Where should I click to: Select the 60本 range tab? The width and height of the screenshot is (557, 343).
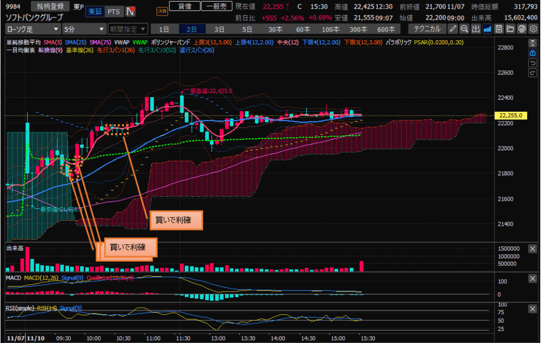303,29
